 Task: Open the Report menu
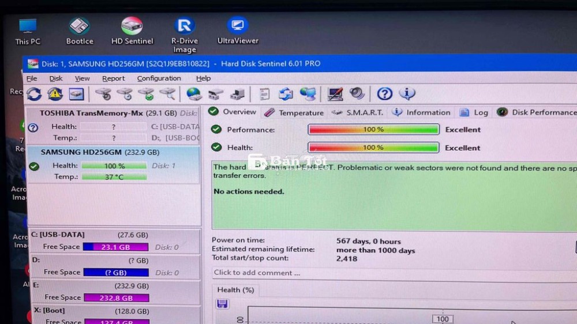[x=113, y=78]
